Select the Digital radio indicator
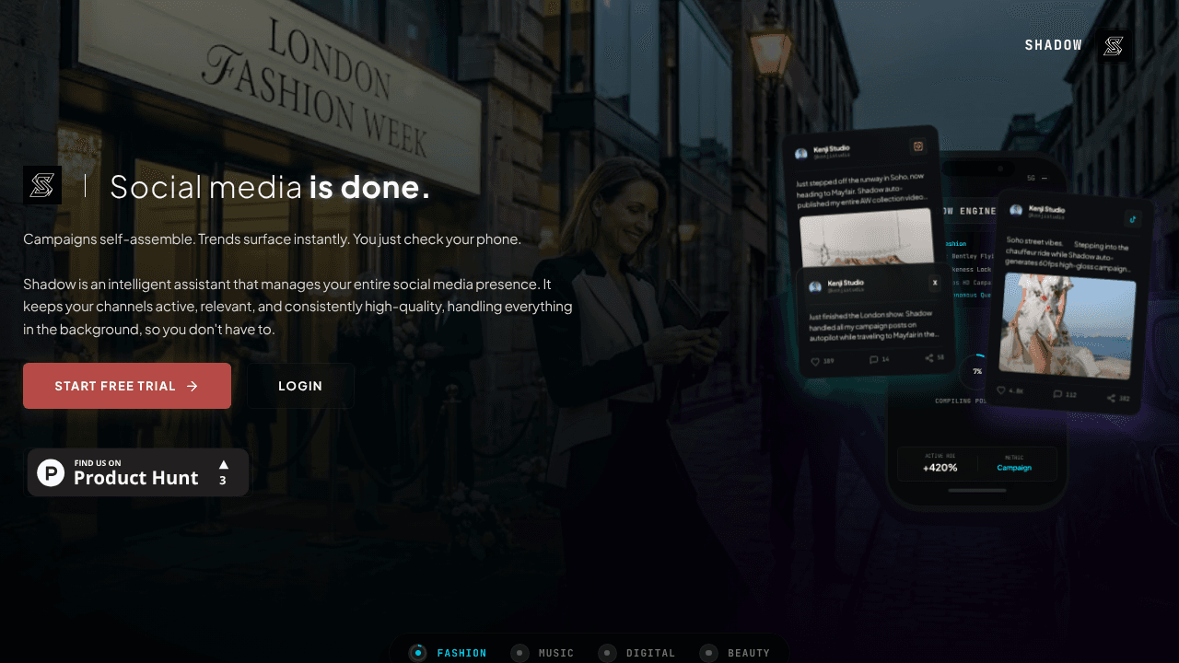This screenshot has height=663, width=1179. click(607, 653)
